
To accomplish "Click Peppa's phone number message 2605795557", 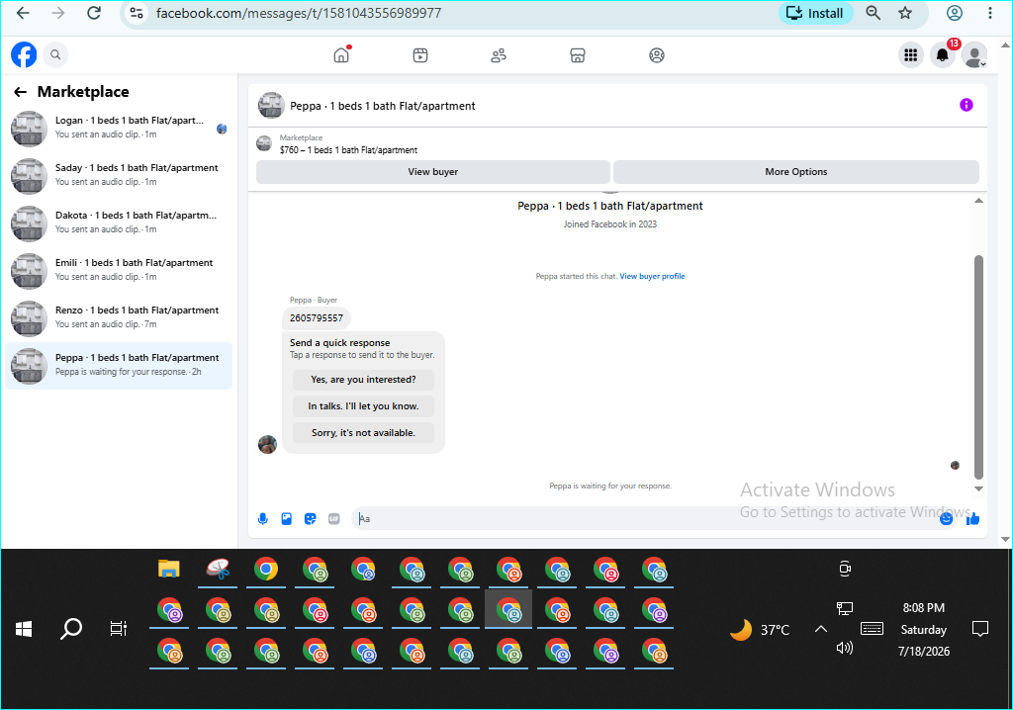I will tap(317, 317).
